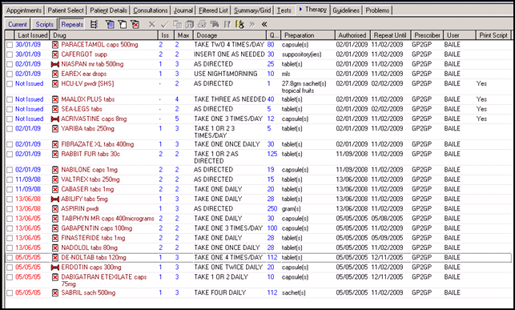Tick the checkbox for HCU-LV pwdr row

click(10, 84)
